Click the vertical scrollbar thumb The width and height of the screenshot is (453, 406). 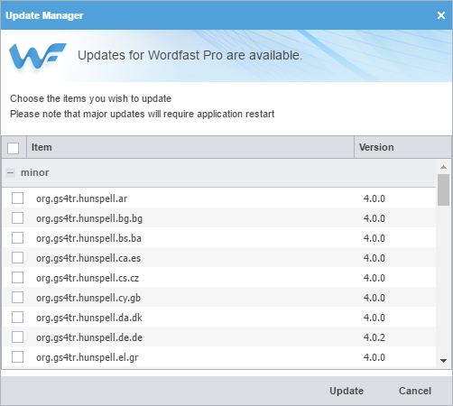point(443,189)
